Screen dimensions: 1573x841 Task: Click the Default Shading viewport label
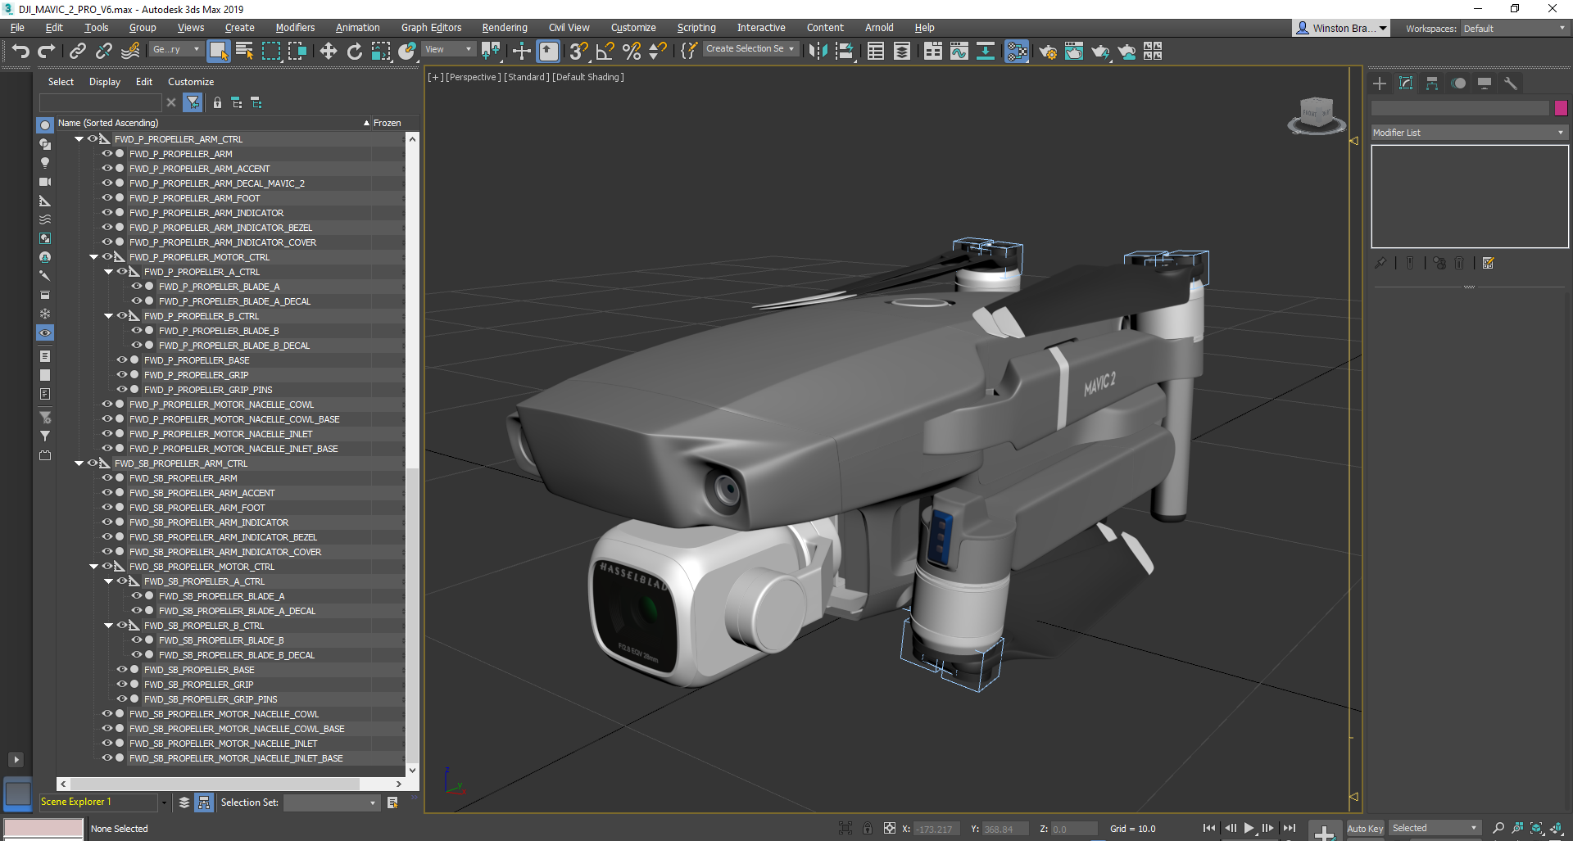588,77
